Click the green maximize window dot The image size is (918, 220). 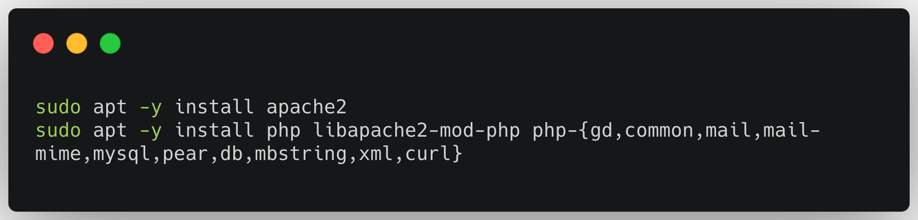pos(110,43)
